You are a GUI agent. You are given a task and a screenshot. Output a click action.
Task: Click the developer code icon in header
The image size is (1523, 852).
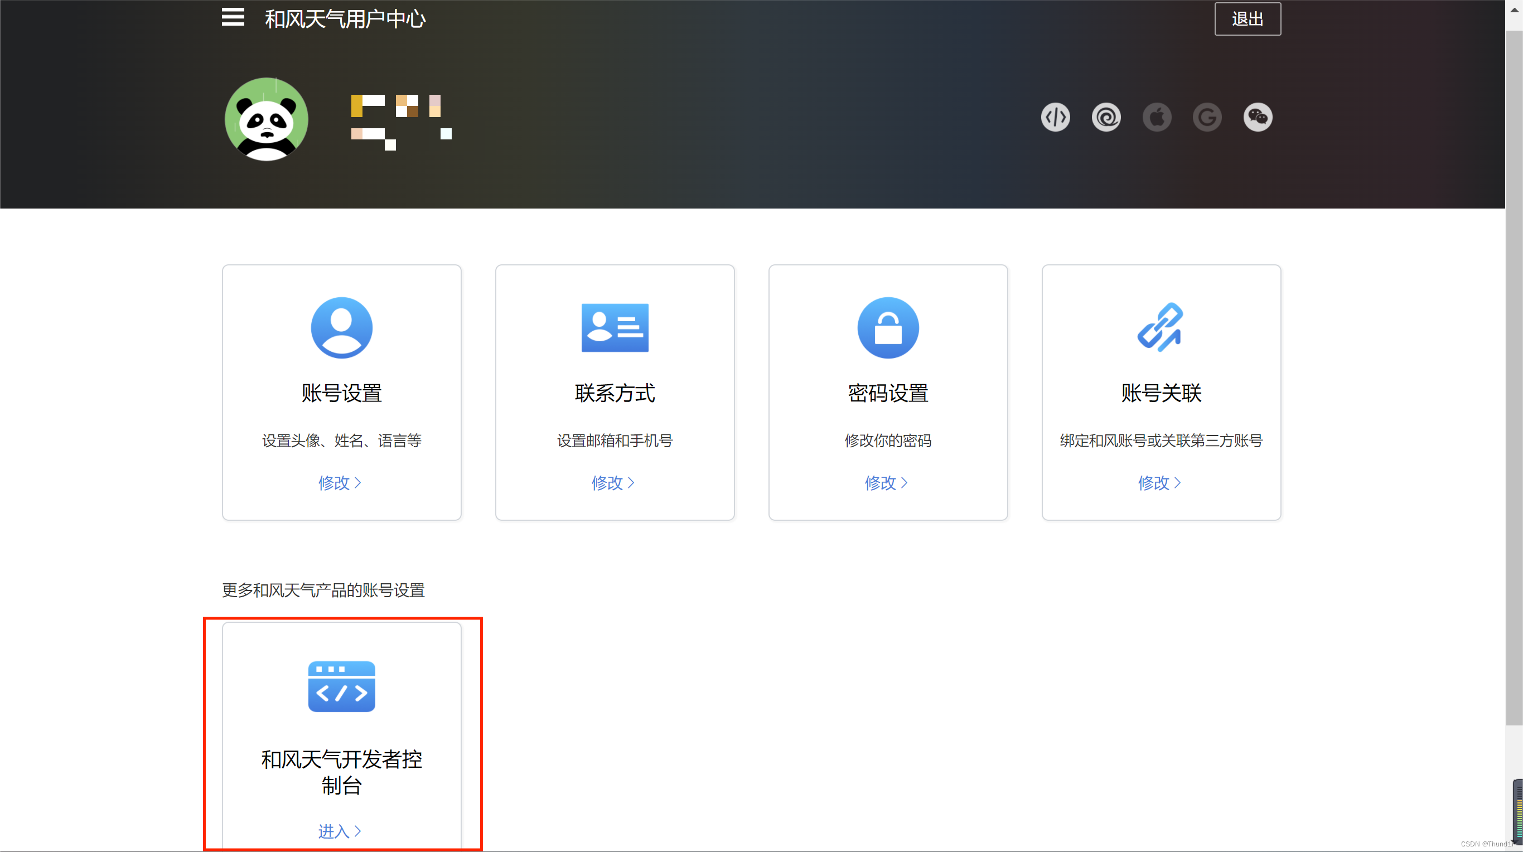coord(1055,117)
